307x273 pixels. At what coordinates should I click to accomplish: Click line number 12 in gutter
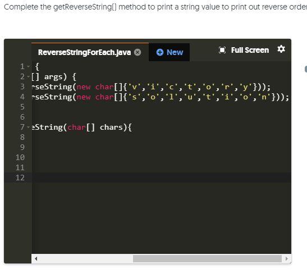(20, 178)
